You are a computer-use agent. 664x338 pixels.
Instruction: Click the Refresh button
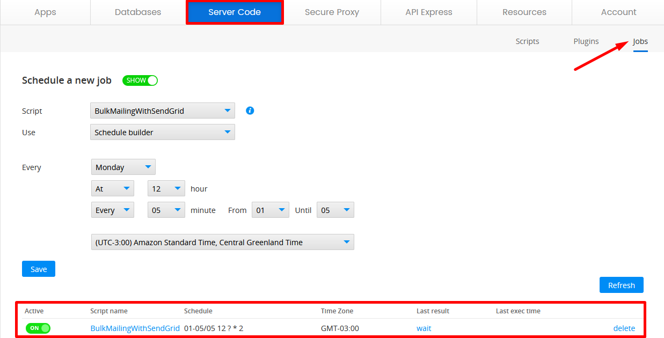[x=622, y=285]
